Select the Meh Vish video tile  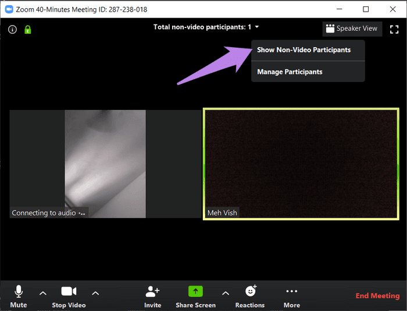click(301, 163)
